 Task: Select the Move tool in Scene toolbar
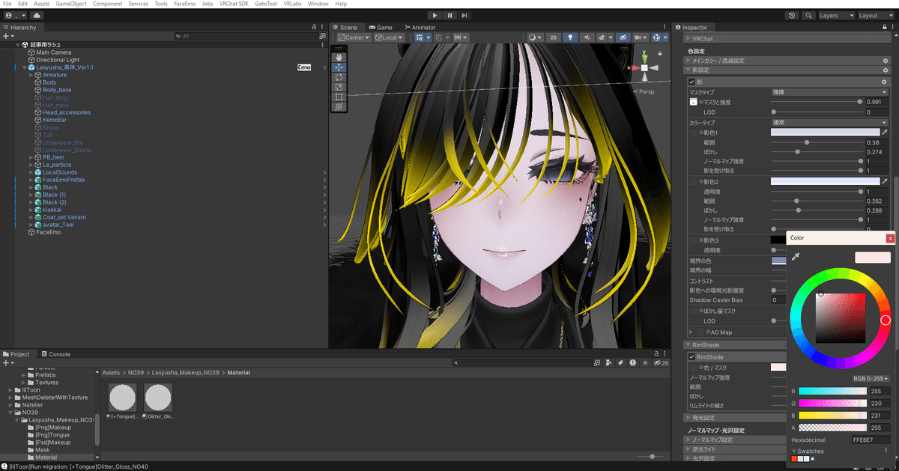pyautogui.click(x=339, y=67)
